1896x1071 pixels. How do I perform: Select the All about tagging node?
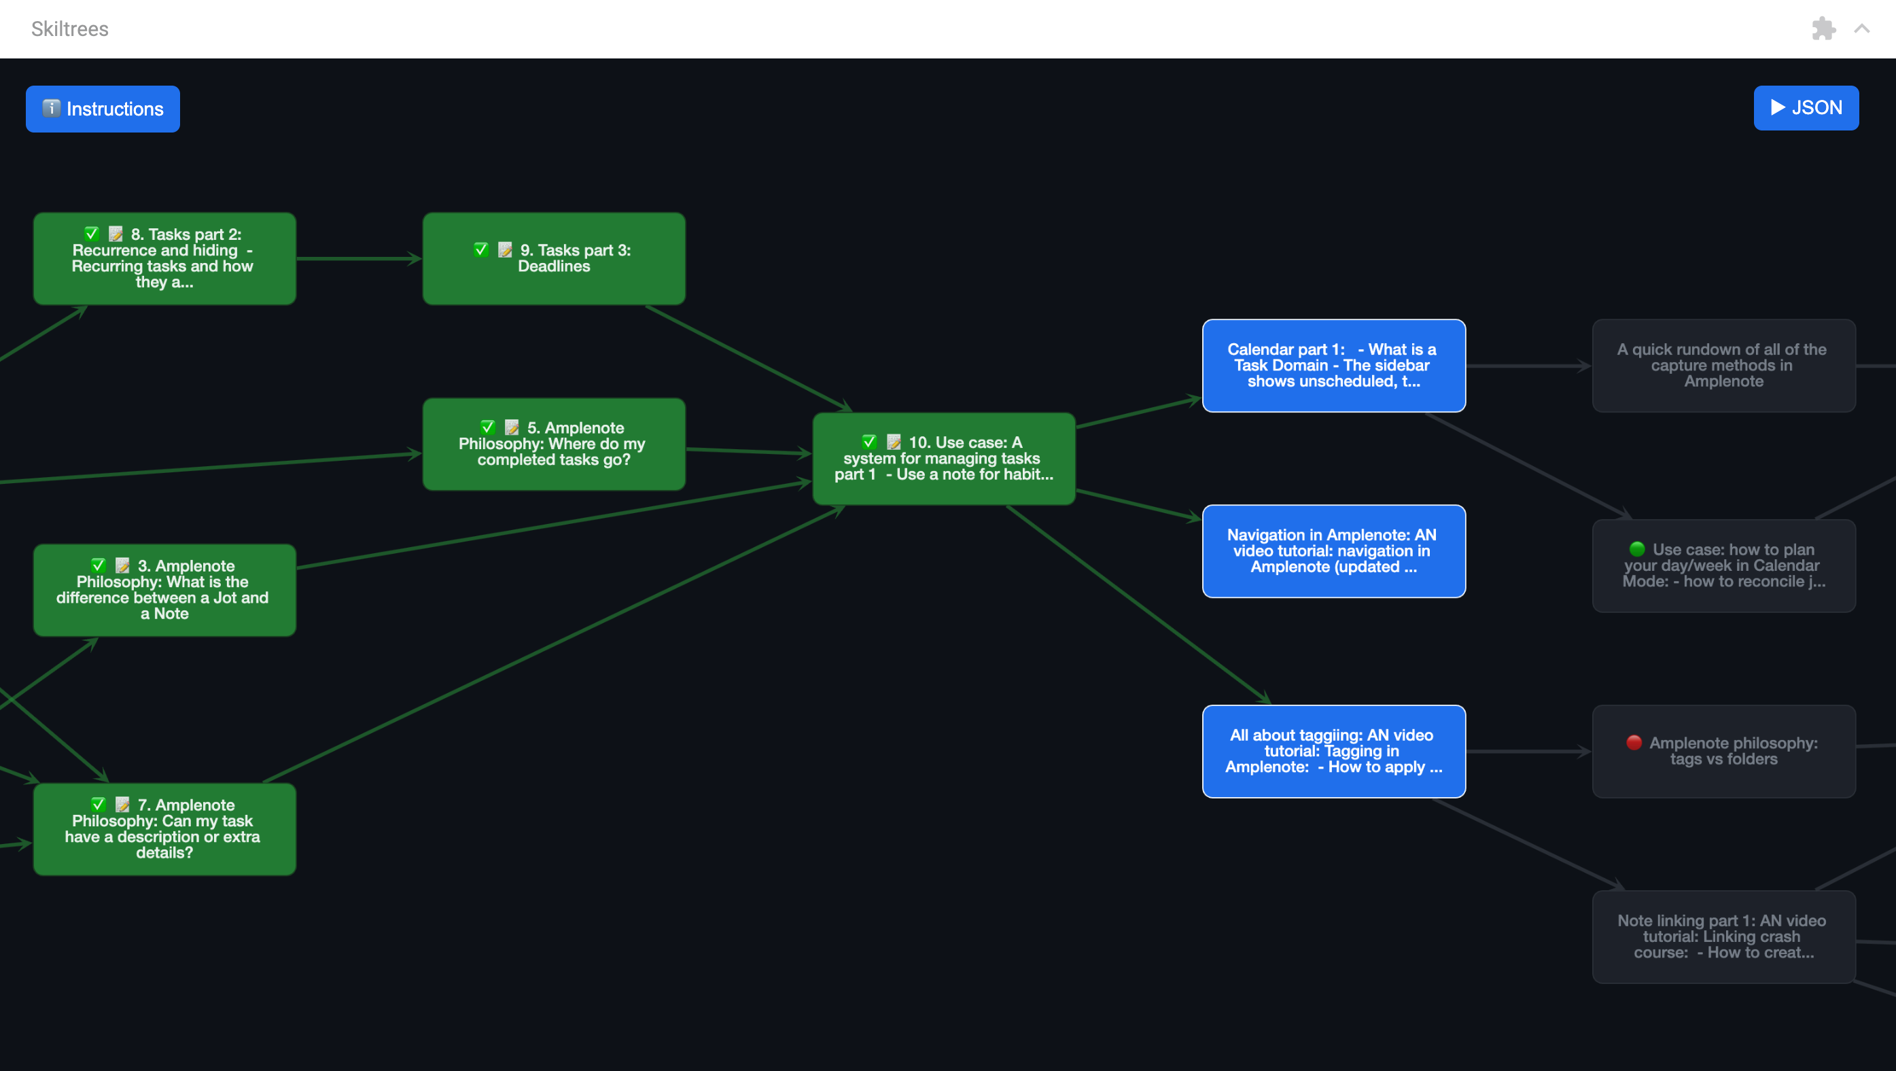(x=1334, y=752)
